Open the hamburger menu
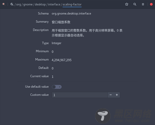155x125 pixels. pos(143,4)
